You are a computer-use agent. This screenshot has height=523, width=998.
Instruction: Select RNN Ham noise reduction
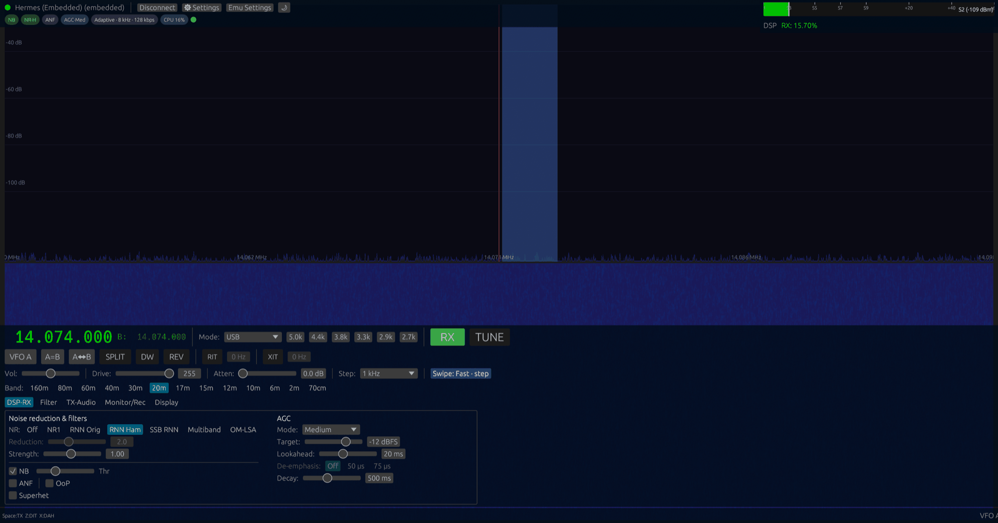tap(125, 430)
